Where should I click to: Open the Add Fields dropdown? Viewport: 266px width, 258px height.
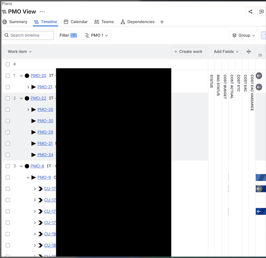tap(226, 52)
